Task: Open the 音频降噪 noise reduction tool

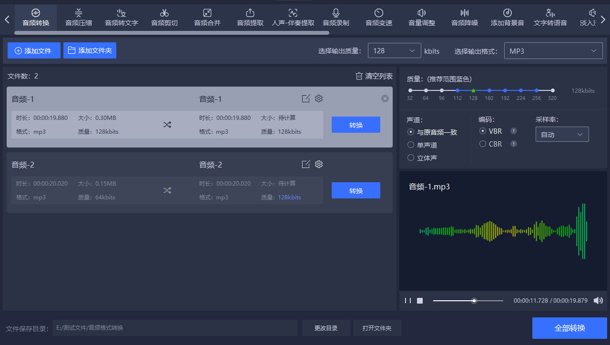Action: point(465,17)
